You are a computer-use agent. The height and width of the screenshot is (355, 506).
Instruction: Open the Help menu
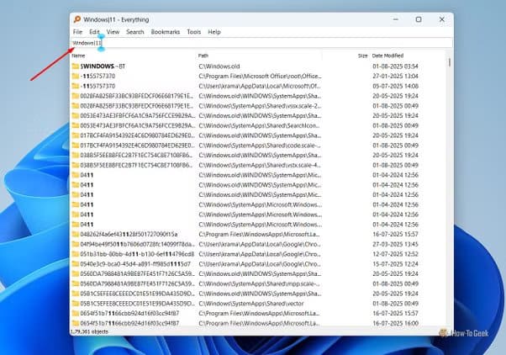pos(214,32)
